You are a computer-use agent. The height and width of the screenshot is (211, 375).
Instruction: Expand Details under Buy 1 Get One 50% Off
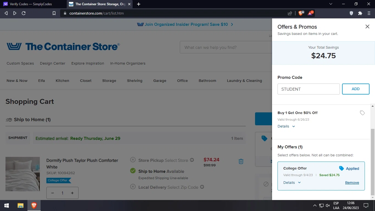coord(286,126)
